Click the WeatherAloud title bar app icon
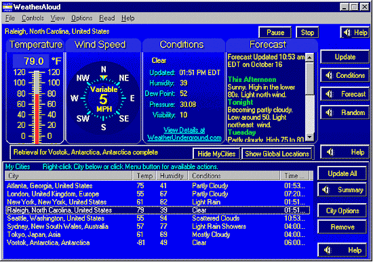This screenshot has width=373, height=262. click(x=7, y=7)
